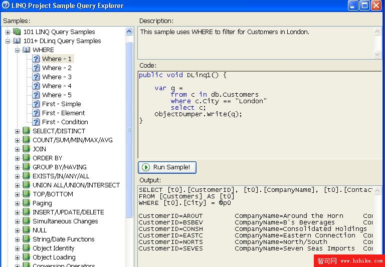Select the Where - 2 sample

point(57,68)
